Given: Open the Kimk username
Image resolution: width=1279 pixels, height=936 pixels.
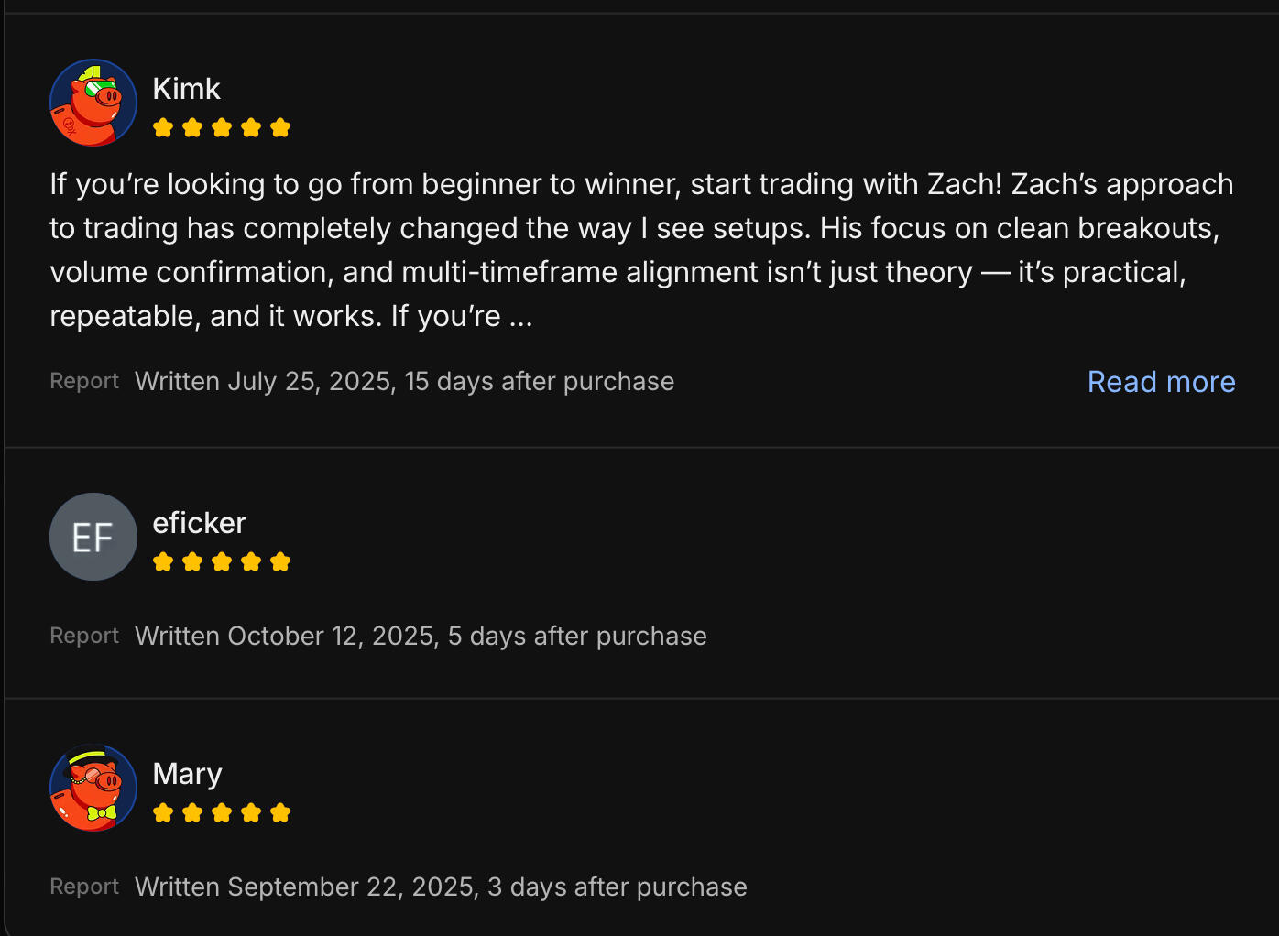Looking at the screenshot, I should (186, 89).
